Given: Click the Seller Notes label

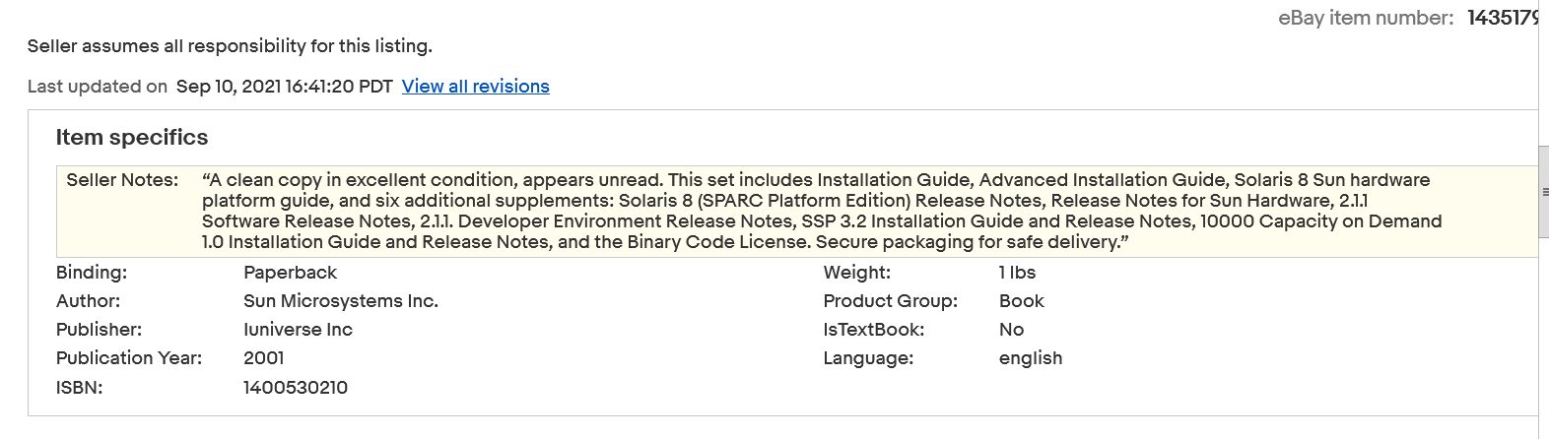Looking at the screenshot, I should click(x=122, y=180).
